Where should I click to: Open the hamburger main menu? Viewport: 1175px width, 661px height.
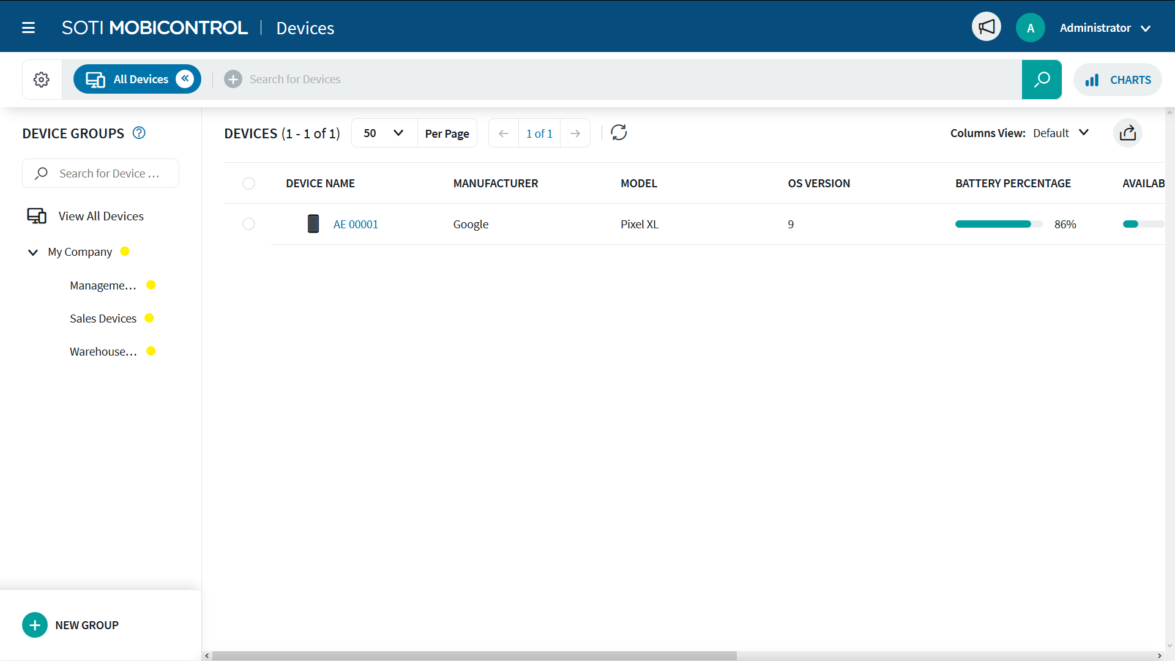[x=28, y=28]
